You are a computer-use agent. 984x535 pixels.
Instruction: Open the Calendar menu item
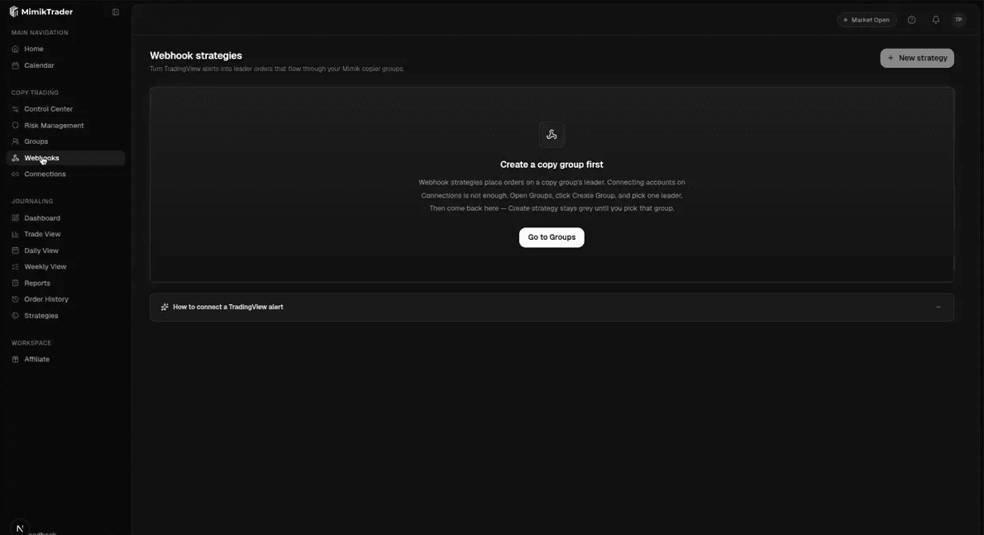66,65
